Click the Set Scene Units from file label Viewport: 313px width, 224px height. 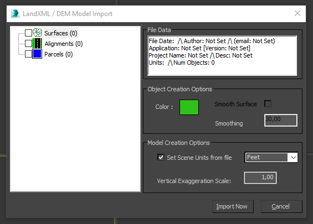tap(199, 158)
